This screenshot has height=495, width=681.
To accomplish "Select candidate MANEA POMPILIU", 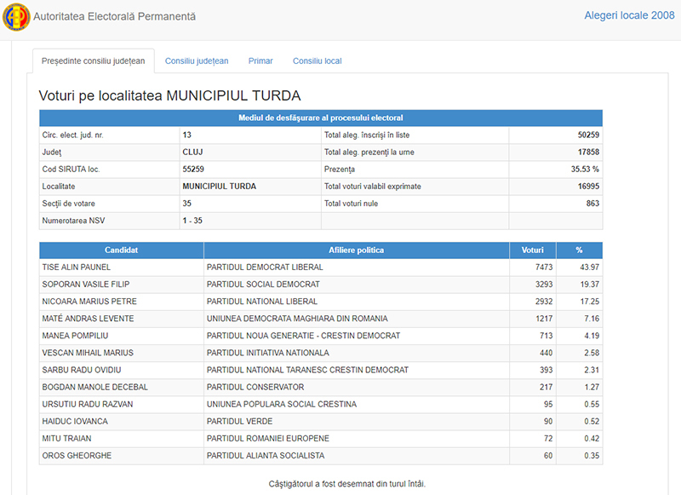I will point(75,336).
